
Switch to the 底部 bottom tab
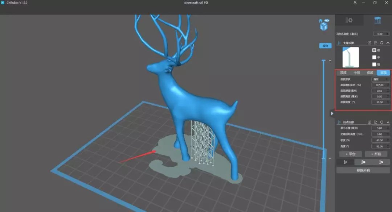point(370,73)
